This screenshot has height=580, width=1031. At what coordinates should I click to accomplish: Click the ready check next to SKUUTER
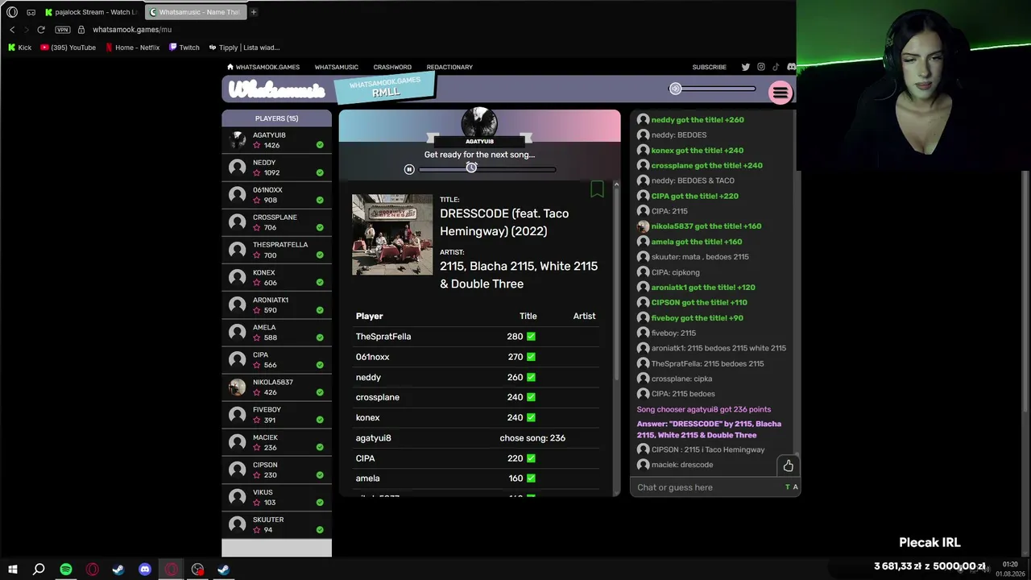tap(320, 530)
